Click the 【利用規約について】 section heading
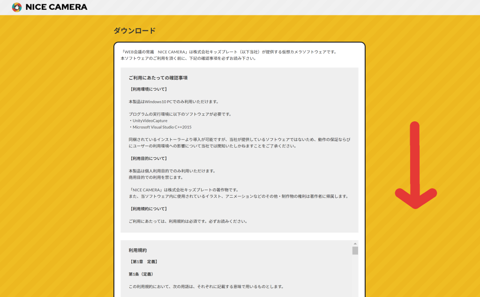 [148, 209]
